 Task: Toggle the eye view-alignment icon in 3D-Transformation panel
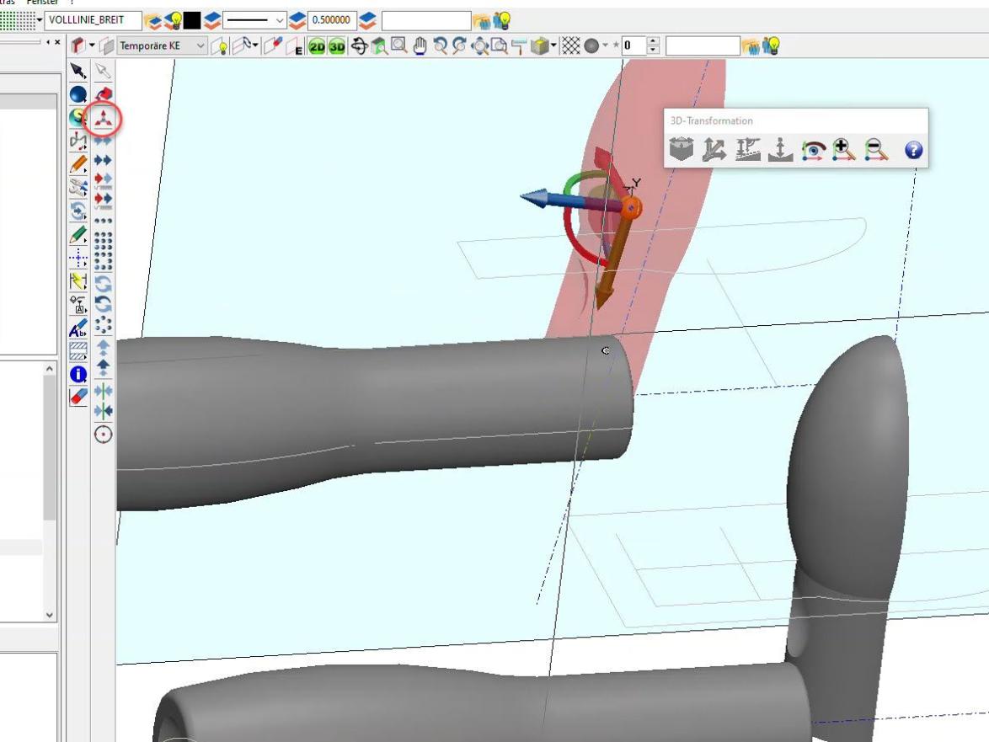812,151
